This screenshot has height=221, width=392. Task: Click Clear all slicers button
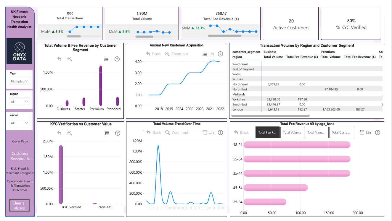(19, 205)
